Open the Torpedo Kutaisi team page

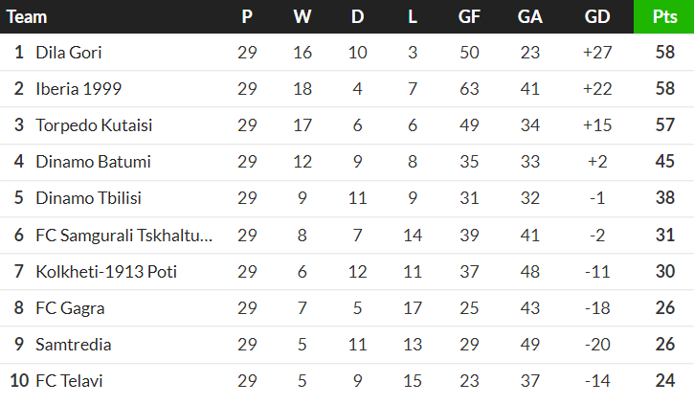point(94,125)
